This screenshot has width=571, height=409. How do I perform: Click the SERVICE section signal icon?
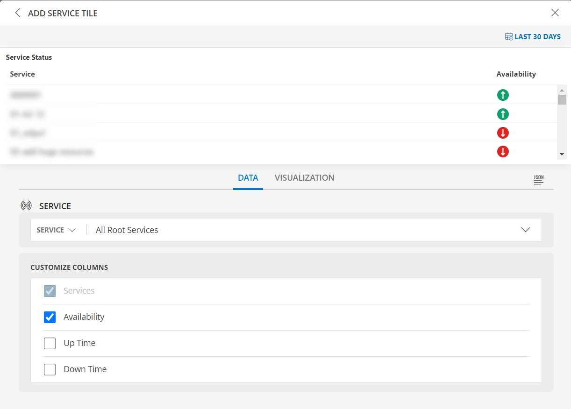[x=26, y=205]
